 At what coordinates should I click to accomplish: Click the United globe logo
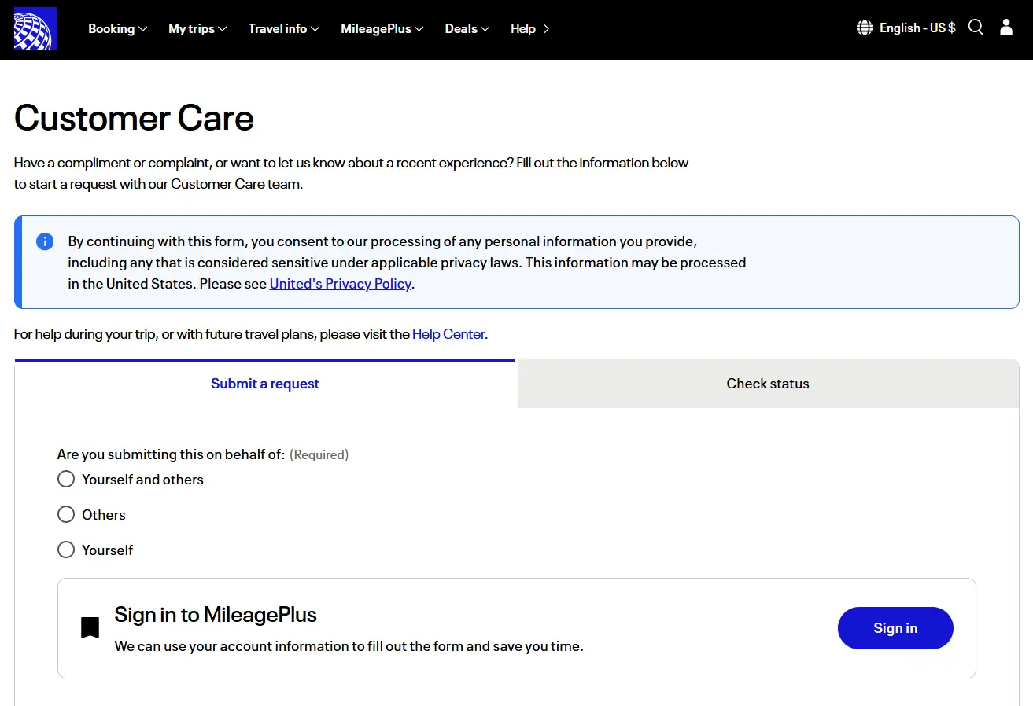[x=35, y=28]
